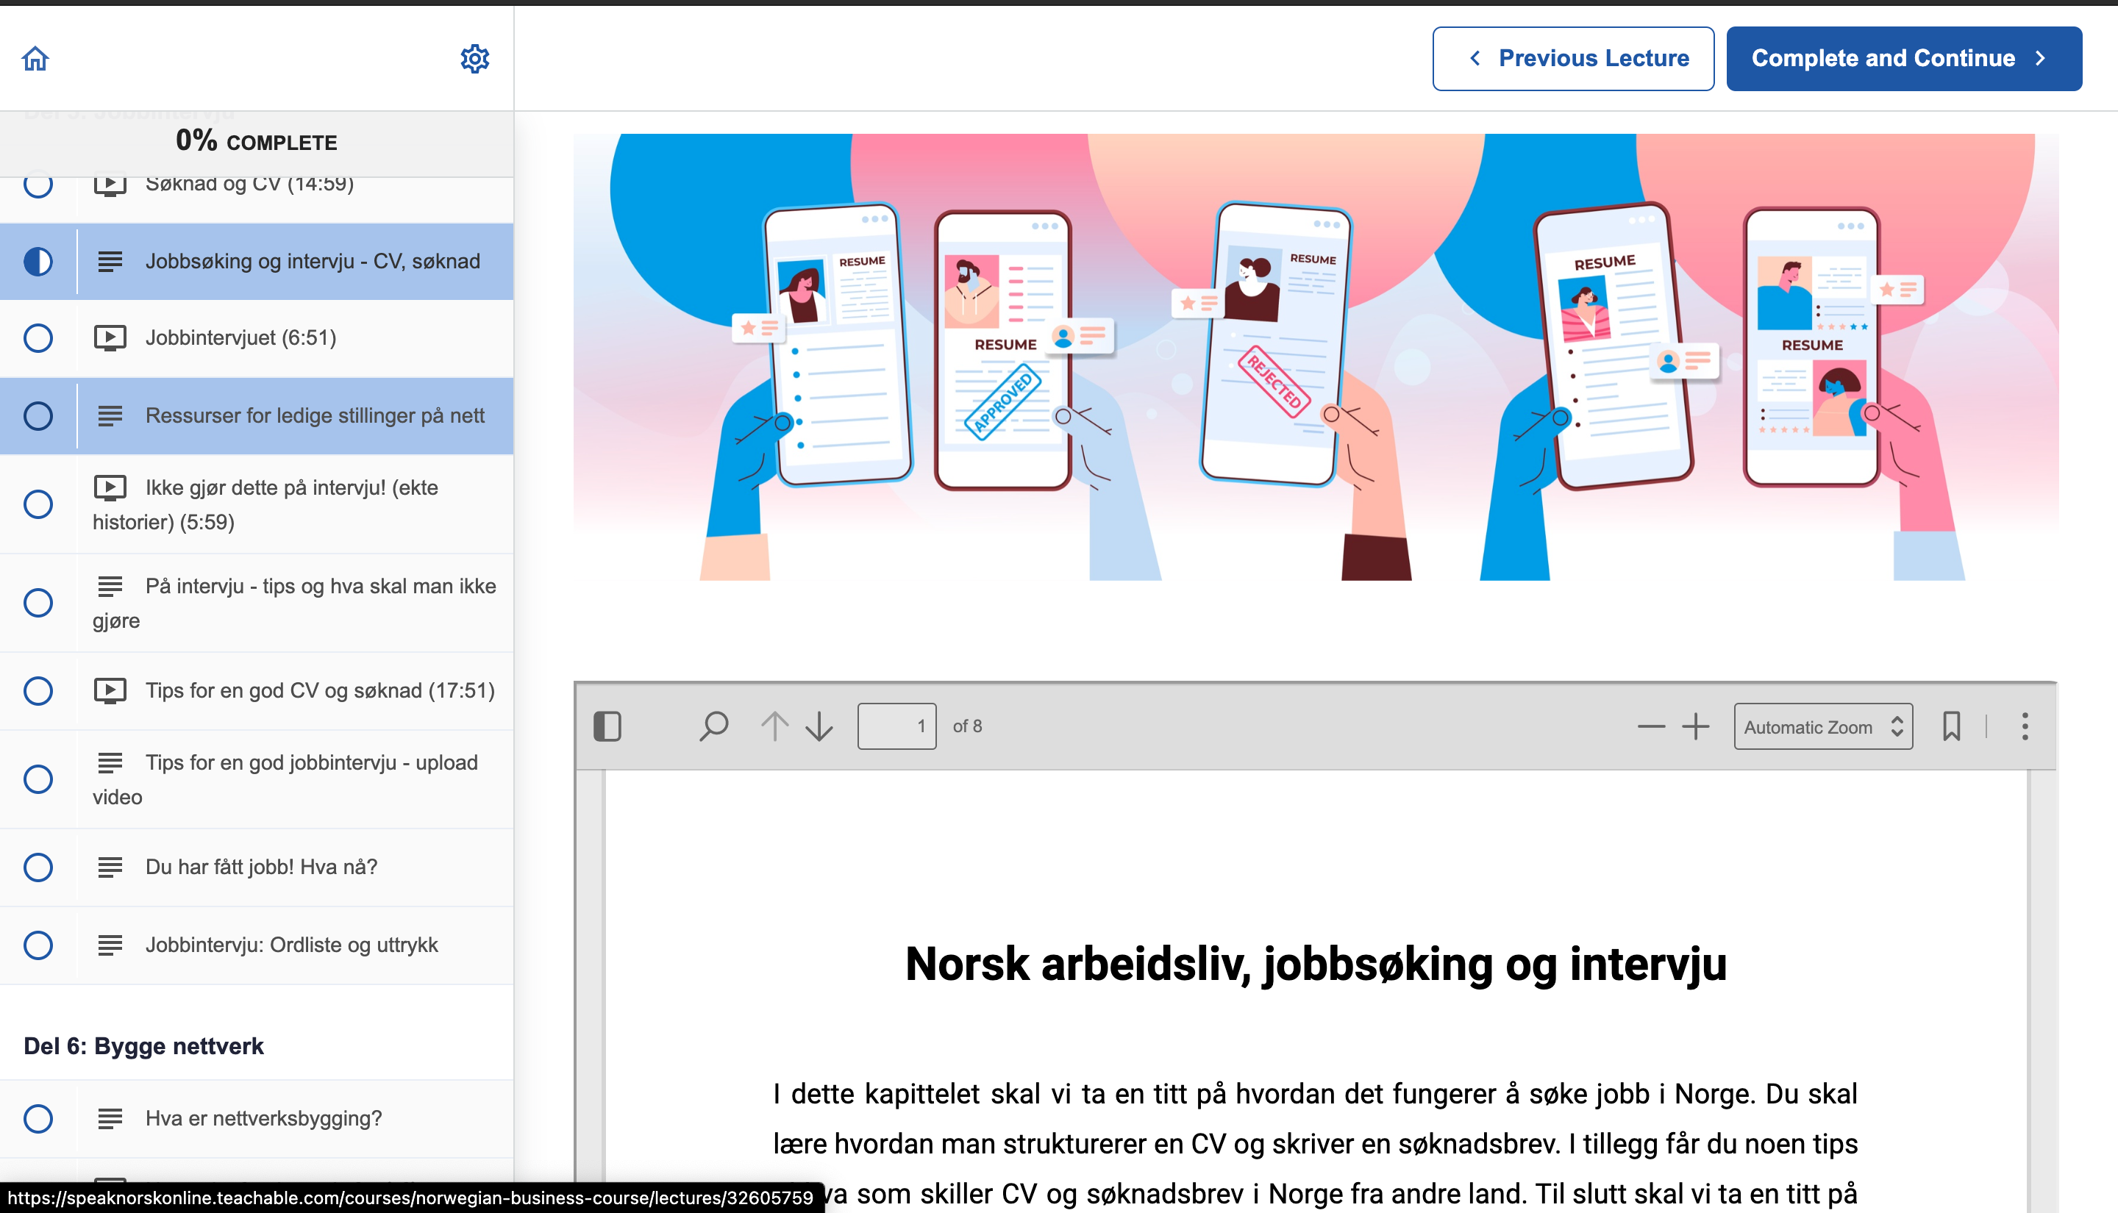Open lecture På intervju - tips og hva
Image resolution: width=2118 pixels, height=1213 pixels.
click(x=257, y=602)
